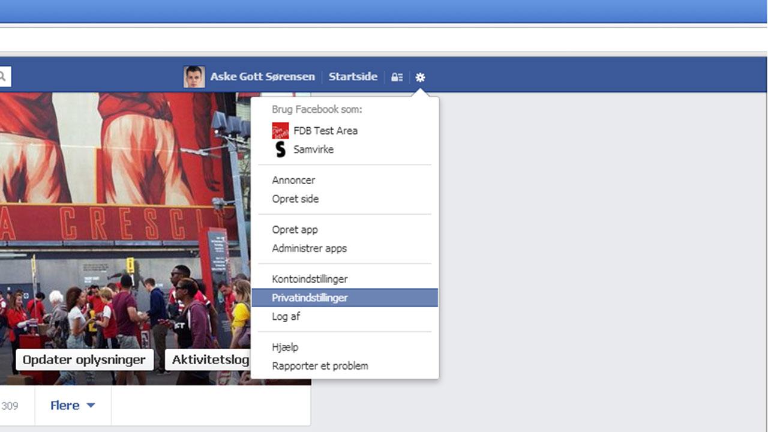Click the FDB Test Area page icon
The height and width of the screenshot is (432, 768).
coord(280,131)
